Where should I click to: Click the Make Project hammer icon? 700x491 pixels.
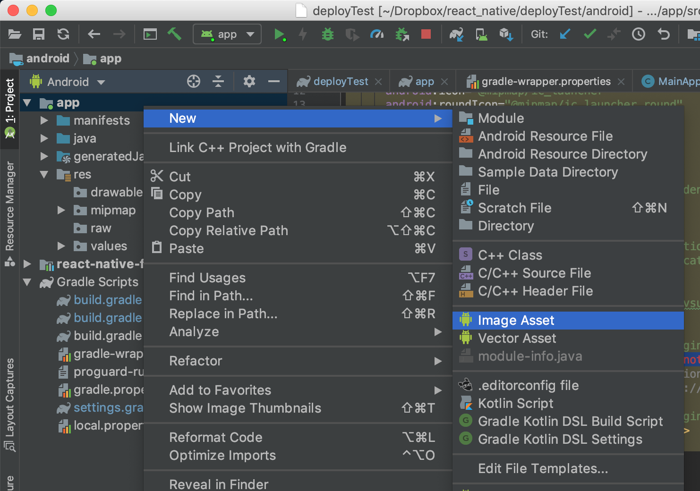(x=174, y=34)
